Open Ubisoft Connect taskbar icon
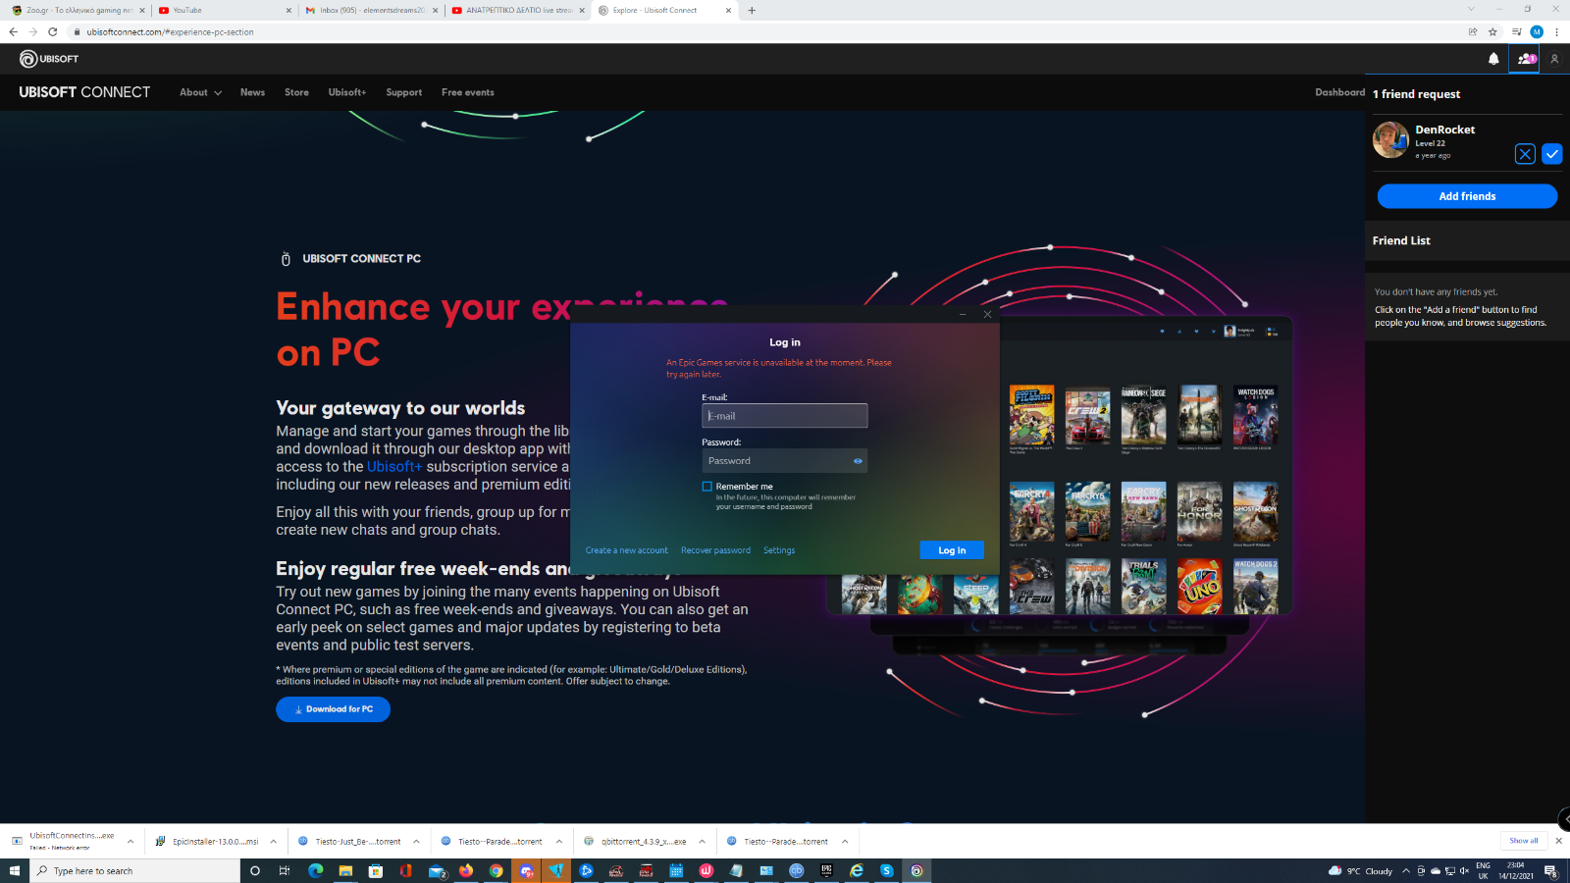Viewport: 1570px width, 883px height. pos(916,870)
